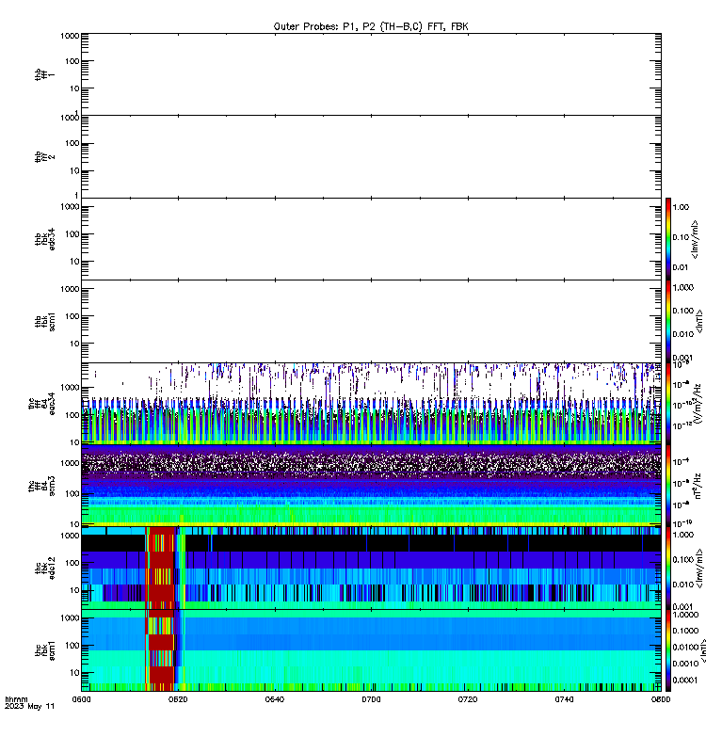Click the '2023 May 11' date label
Viewport: 706px width, 753px height.
pyautogui.click(x=29, y=706)
